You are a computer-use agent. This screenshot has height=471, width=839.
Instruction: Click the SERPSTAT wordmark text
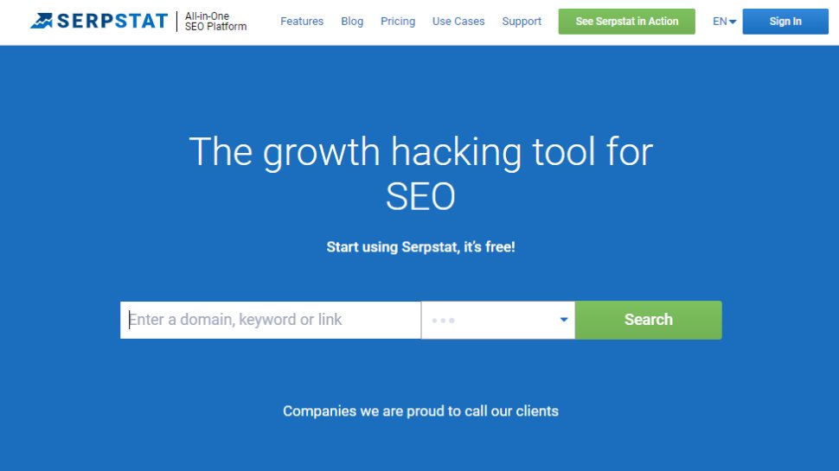tap(112, 21)
